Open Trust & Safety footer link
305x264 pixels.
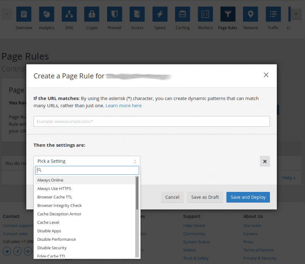click(196, 258)
